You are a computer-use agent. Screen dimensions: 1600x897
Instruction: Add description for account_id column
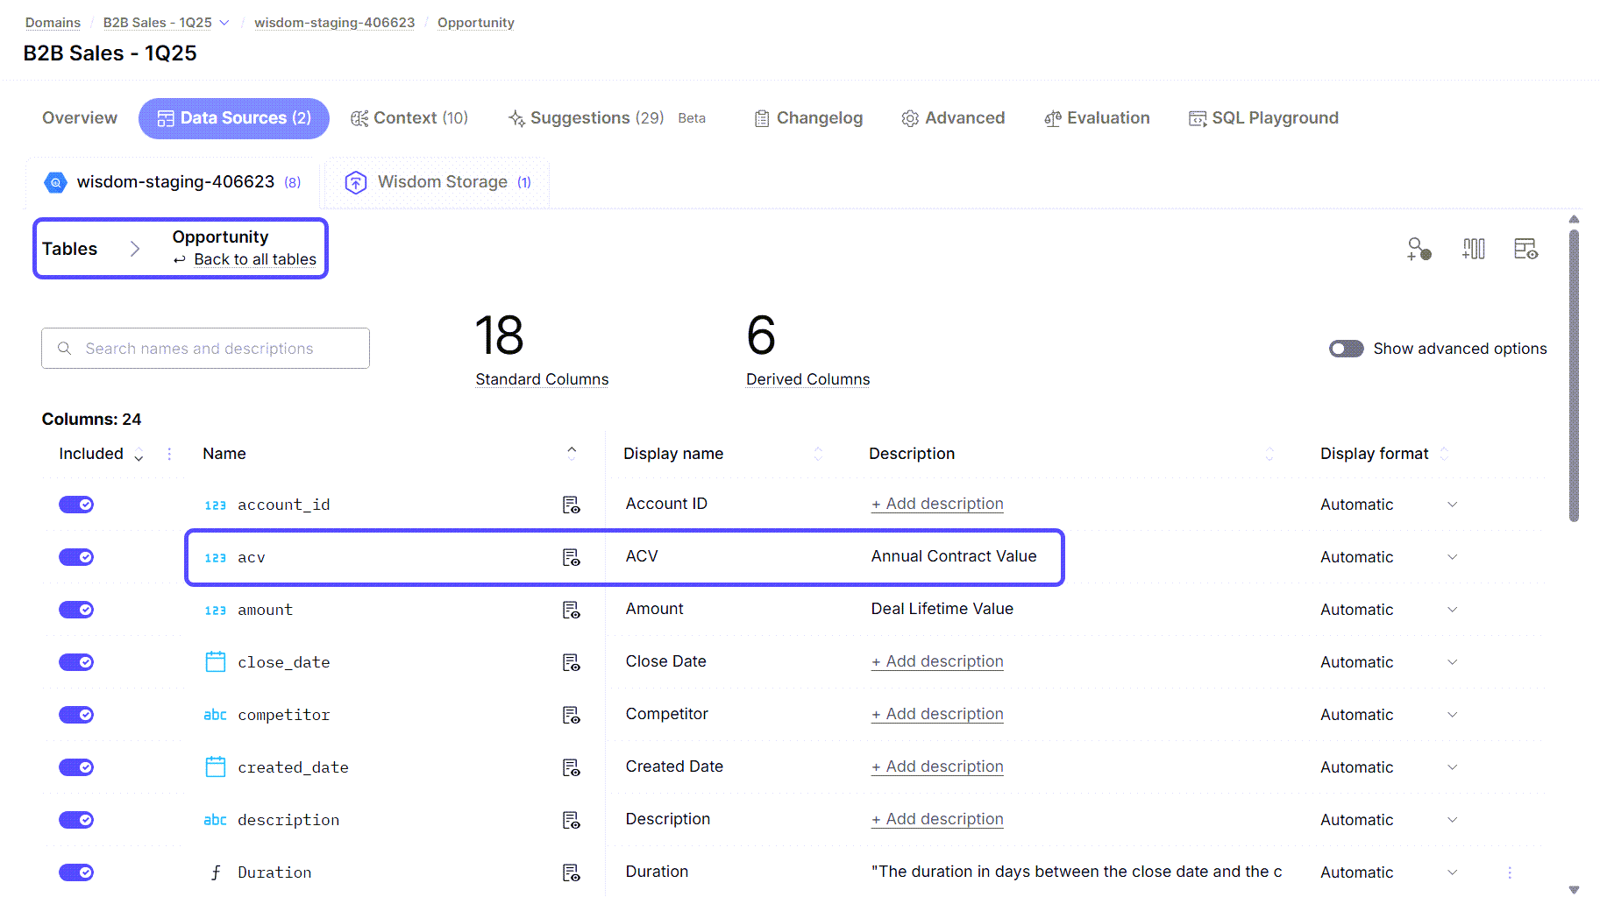pos(937,504)
